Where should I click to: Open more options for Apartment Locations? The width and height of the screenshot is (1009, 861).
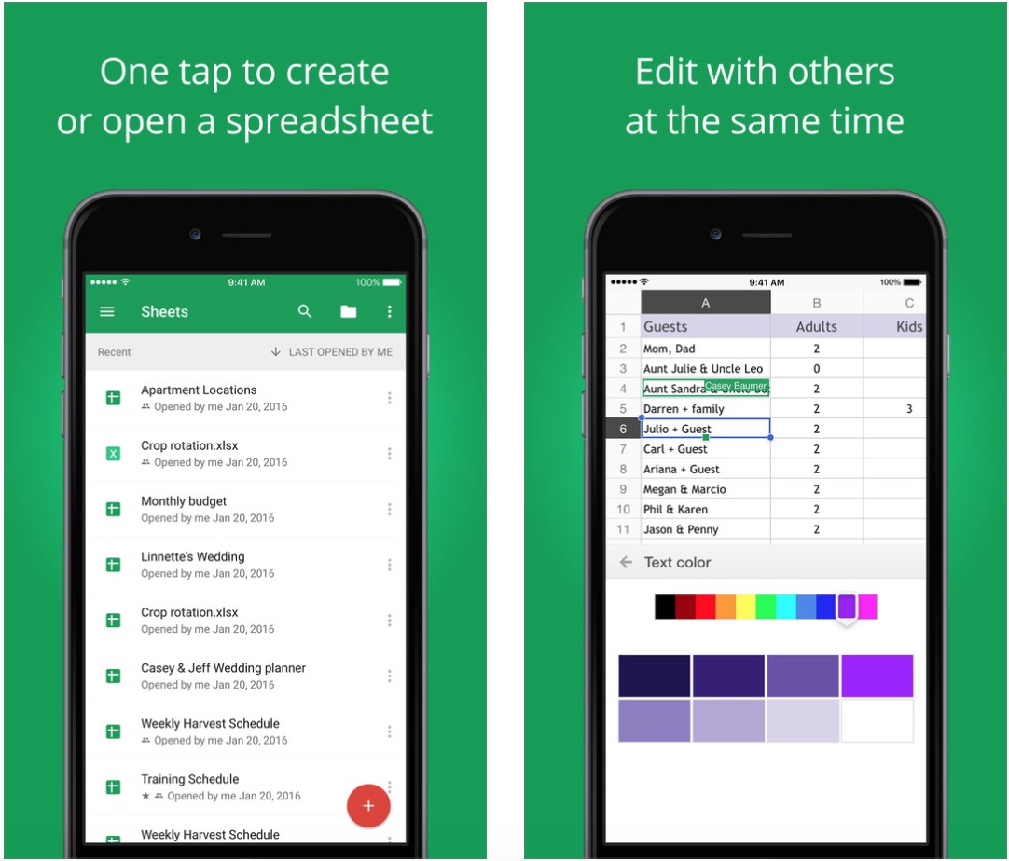click(x=389, y=398)
